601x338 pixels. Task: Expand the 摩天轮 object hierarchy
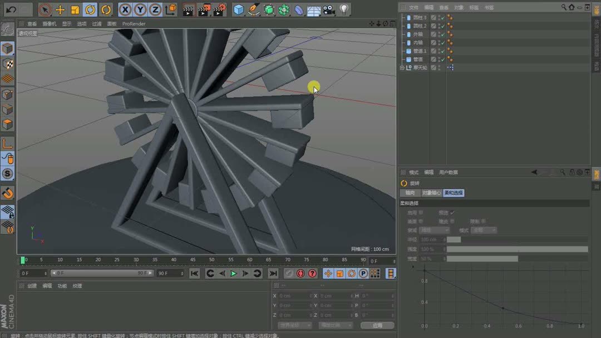[x=402, y=67]
